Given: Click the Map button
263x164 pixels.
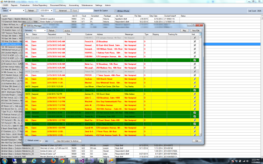Looking at the screenshot, I should click(185, 30).
